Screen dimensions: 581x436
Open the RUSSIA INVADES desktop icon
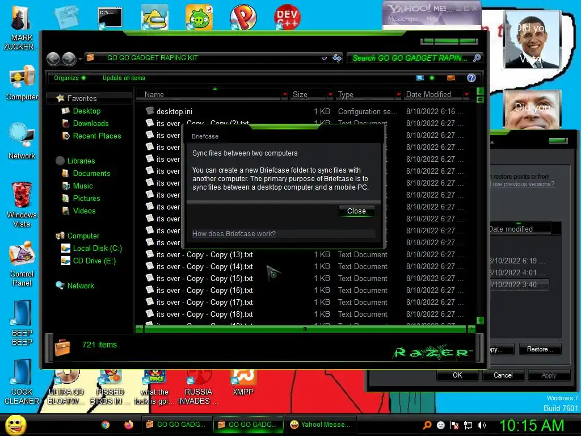pyautogui.click(x=199, y=387)
